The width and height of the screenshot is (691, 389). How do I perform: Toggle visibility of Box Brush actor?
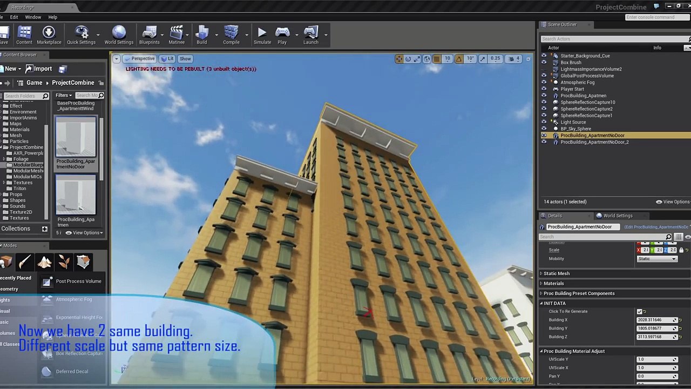(544, 63)
